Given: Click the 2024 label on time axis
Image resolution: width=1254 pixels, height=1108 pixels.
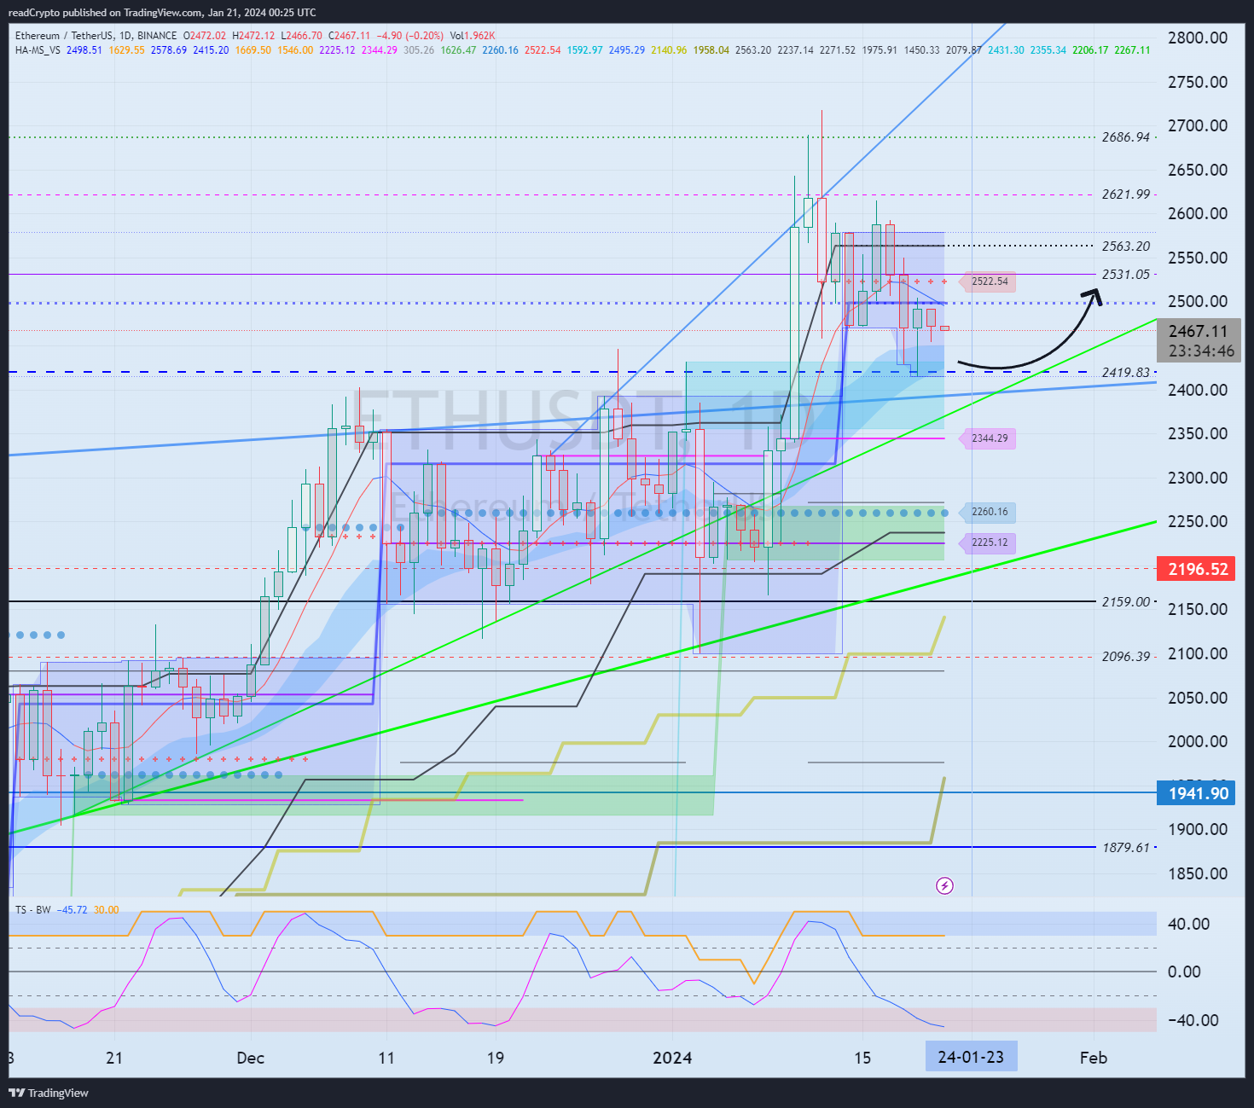Looking at the screenshot, I should (x=672, y=1058).
